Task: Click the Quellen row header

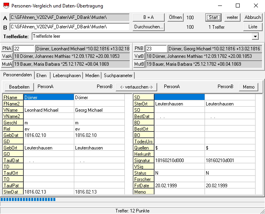Action: 144,148
